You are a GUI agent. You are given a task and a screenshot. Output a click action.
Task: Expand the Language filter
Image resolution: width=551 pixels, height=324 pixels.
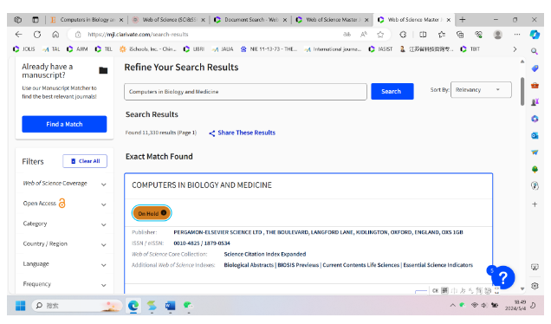coord(64,264)
